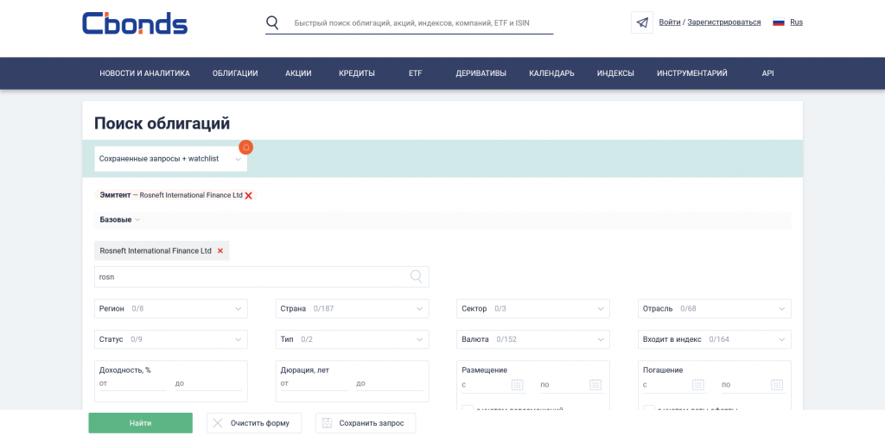Open the Статус dropdown
Image resolution: width=885 pixels, height=436 pixels.
point(170,339)
